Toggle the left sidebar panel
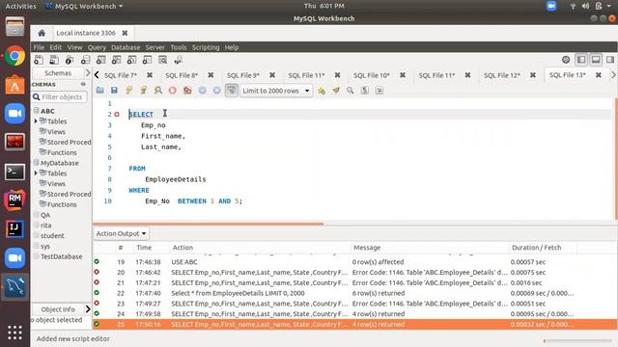The height and width of the screenshot is (347, 618). [x=581, y=60]
